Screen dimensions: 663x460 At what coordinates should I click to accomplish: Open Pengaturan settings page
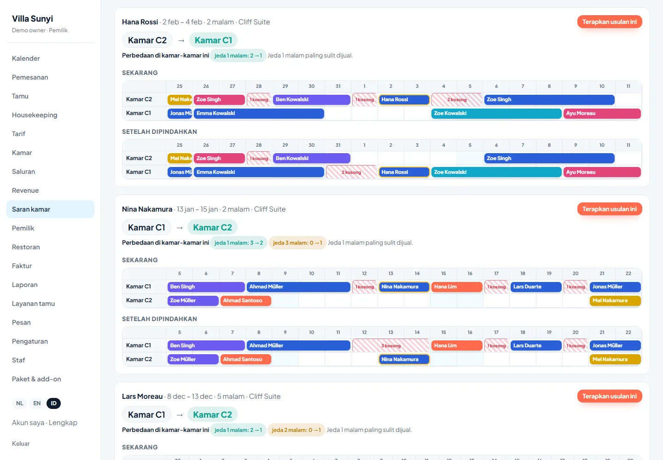(50, 341)
